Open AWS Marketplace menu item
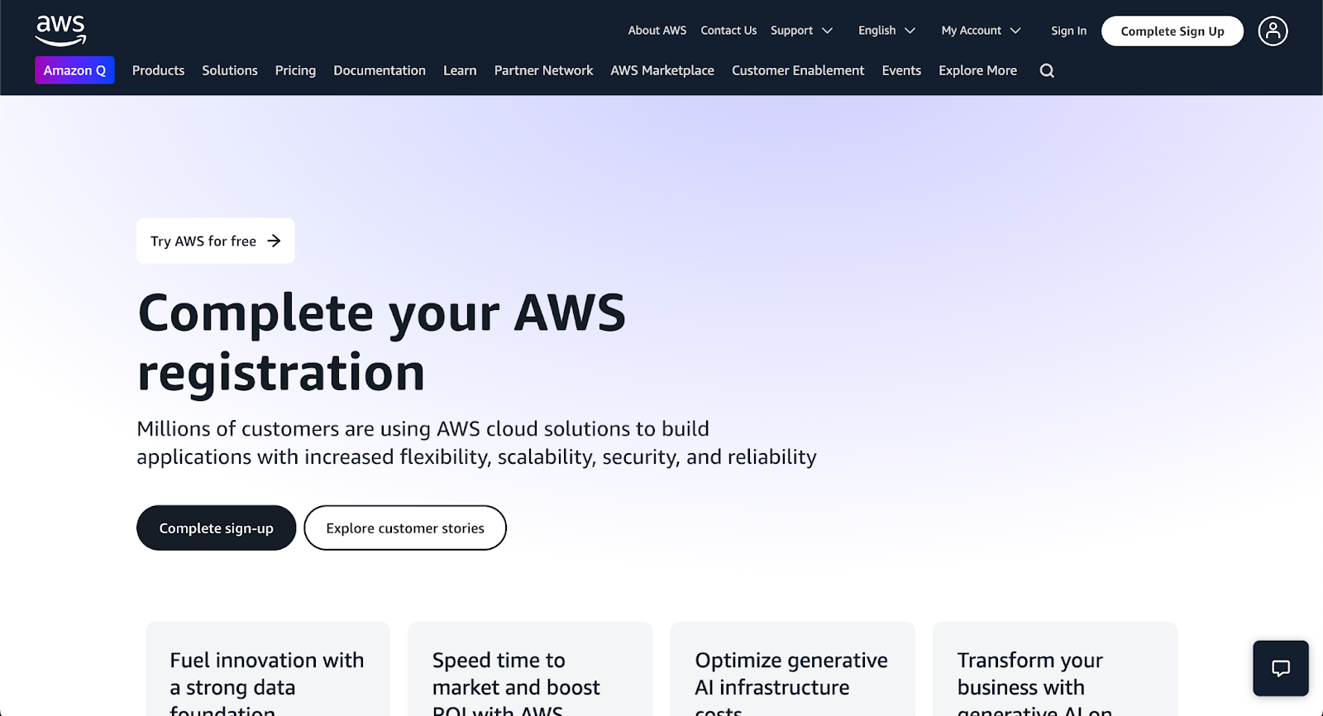Image resolution: width=1323 pixels, height=716 pixels. (662, 70)
